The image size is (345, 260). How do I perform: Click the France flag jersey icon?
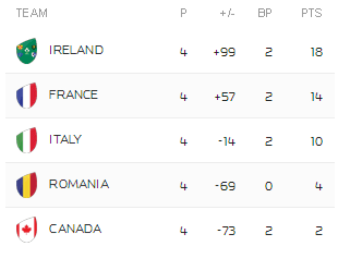point(27,96)
